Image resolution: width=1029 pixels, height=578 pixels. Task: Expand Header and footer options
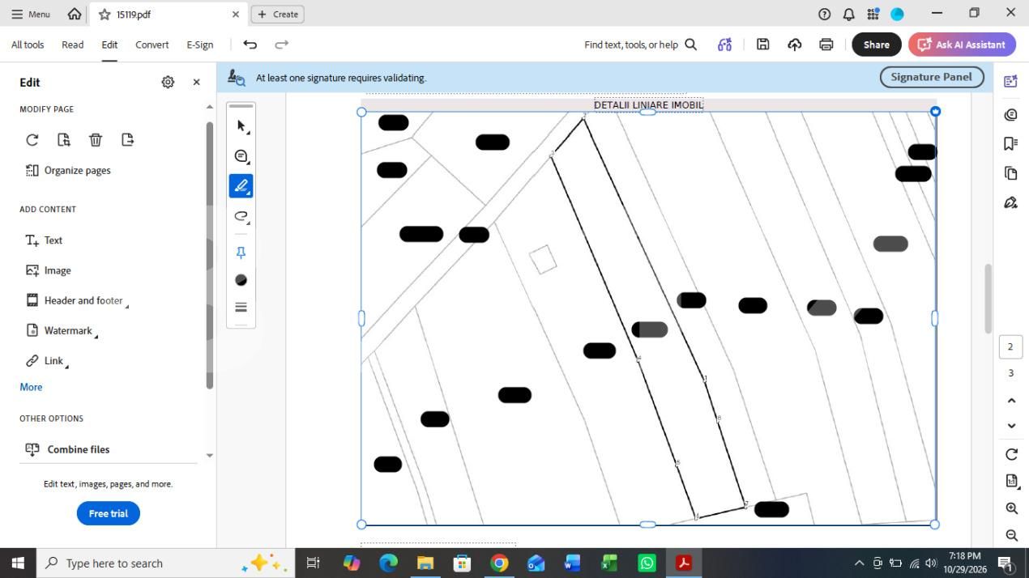pyautogui.click(x=77, y=300)
